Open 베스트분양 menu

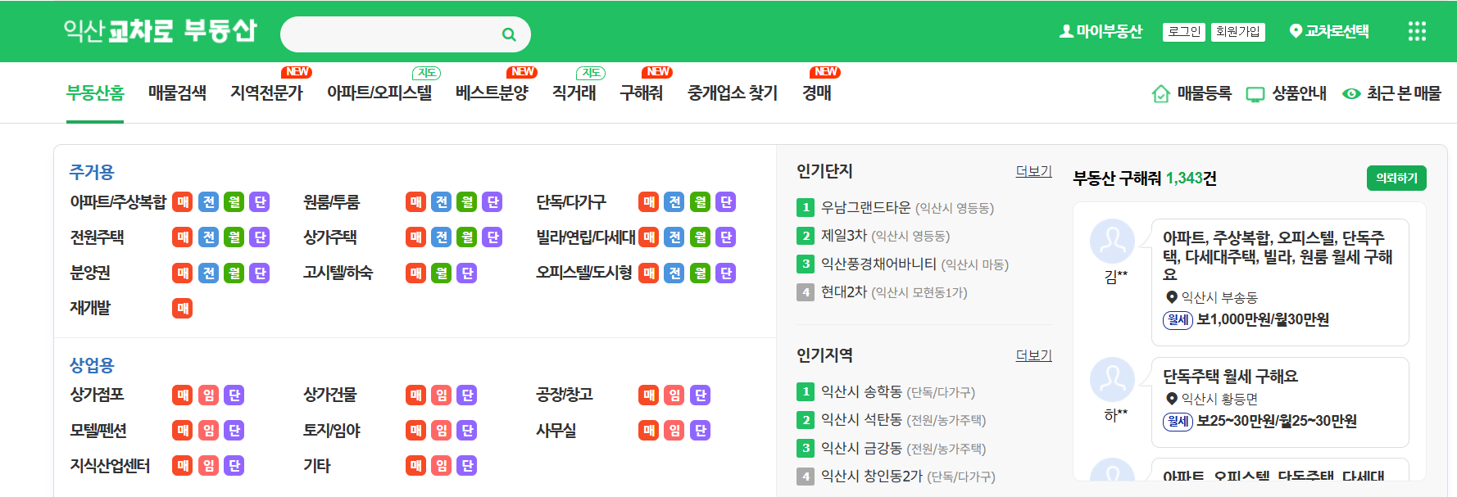click(x=492, y=93)
